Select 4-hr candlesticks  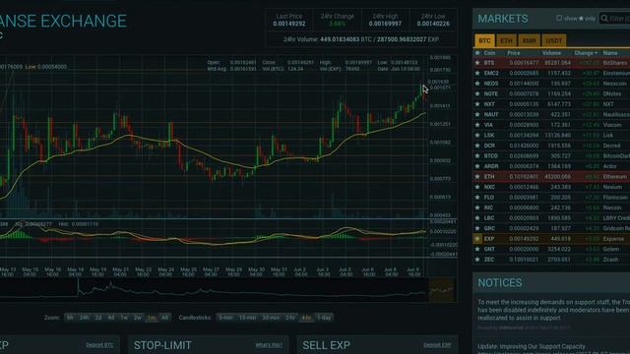306,318
